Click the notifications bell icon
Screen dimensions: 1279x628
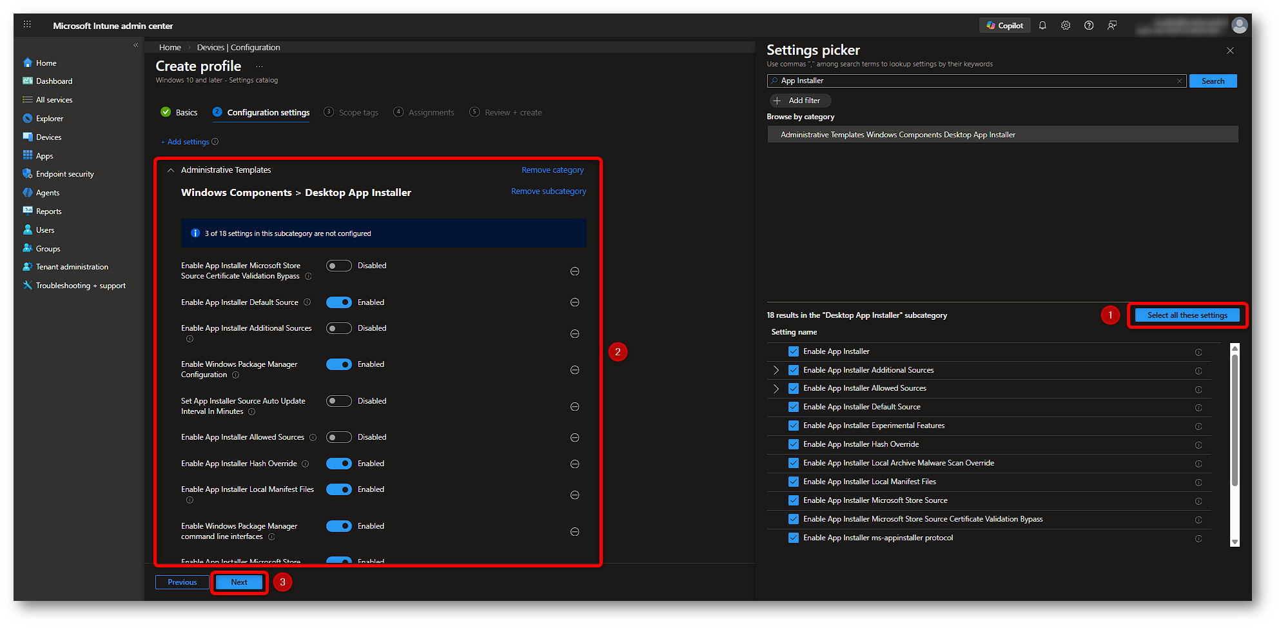1042,26
